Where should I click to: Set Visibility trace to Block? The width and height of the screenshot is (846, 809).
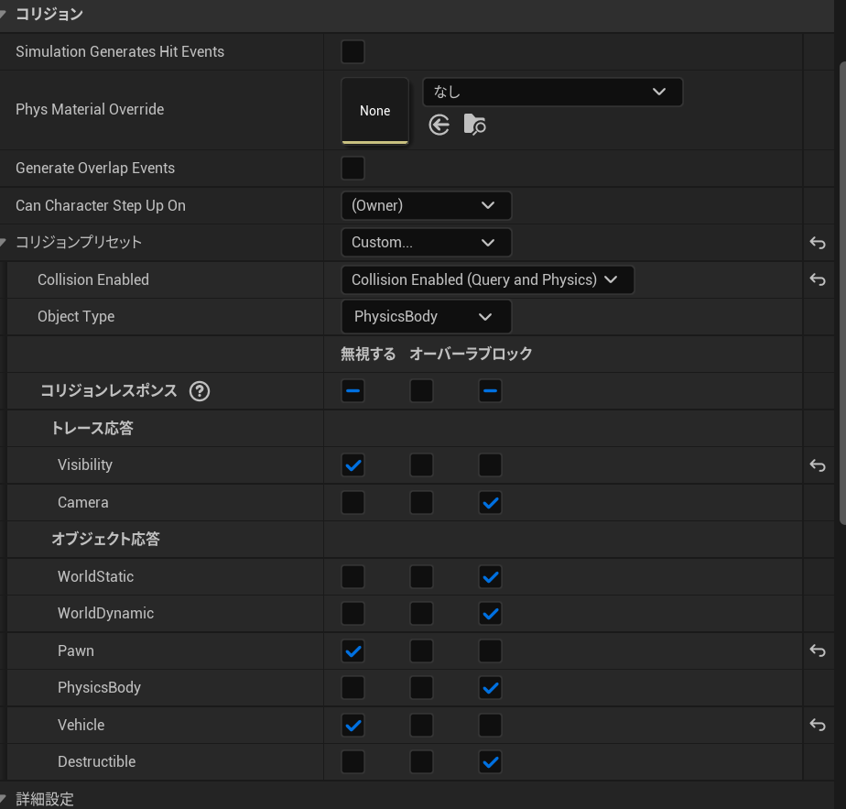coord(490,465)
